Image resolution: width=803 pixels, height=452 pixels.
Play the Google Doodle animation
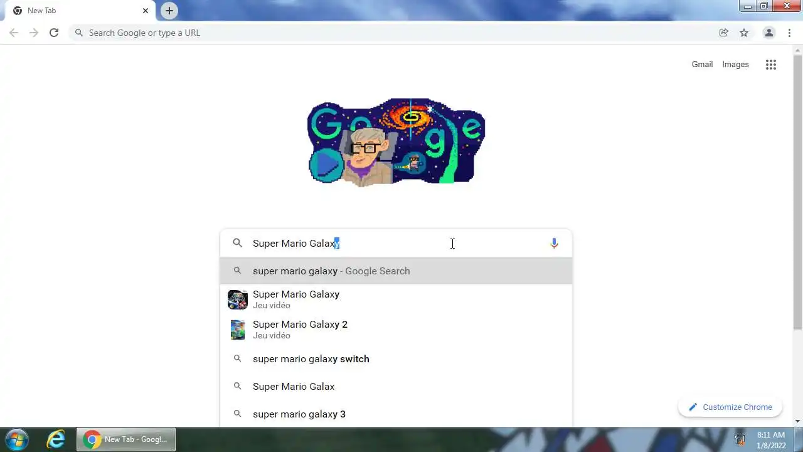[x=326, y=165]
